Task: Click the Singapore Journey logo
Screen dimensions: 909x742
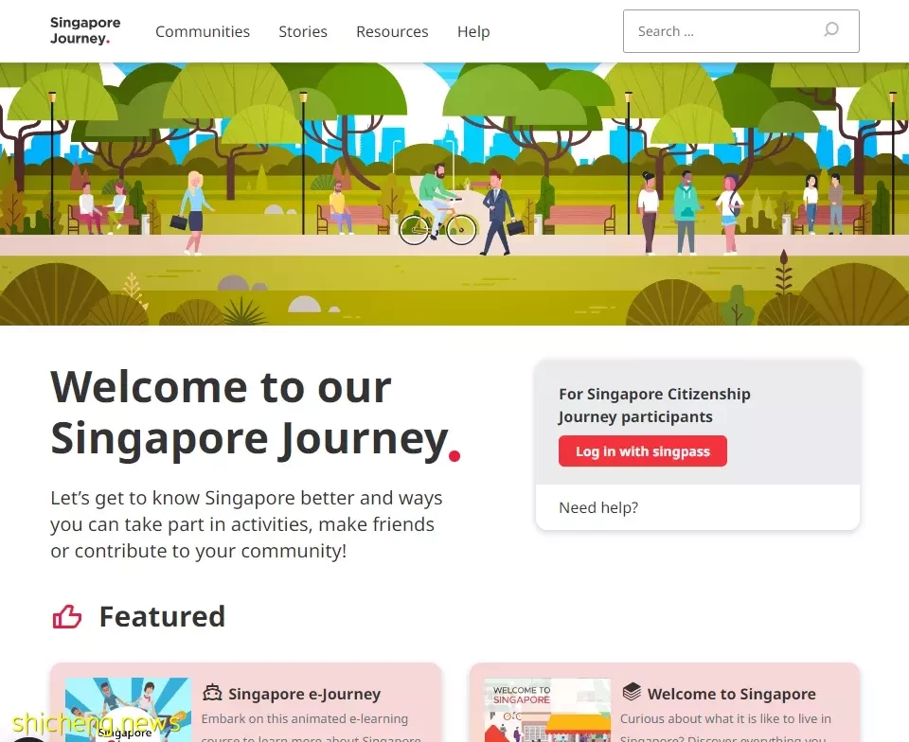Action: click(x=85, y=30)
